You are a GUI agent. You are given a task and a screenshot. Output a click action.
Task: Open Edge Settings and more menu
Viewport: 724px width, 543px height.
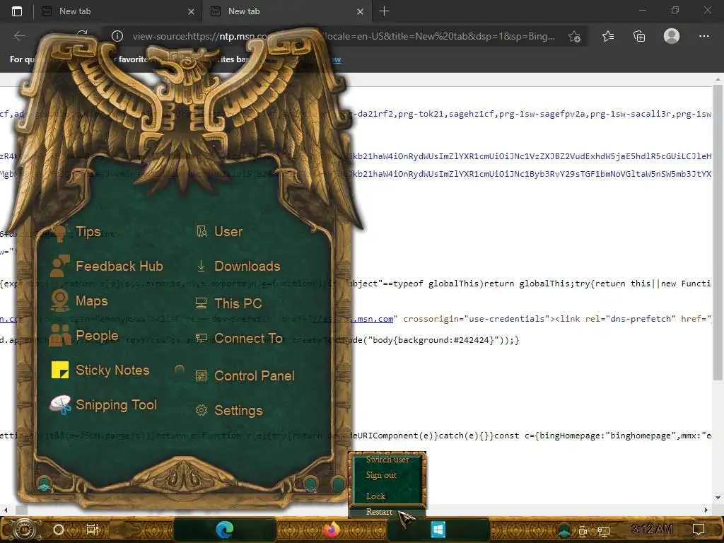703,36
